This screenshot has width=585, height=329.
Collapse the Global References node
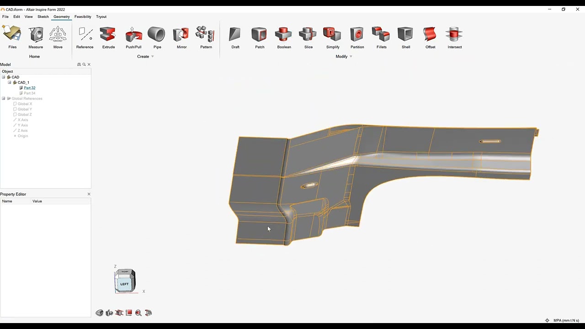4,99
